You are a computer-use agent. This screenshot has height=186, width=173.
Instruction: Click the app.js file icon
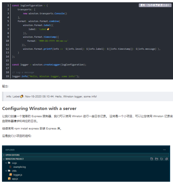pos(9,179)
